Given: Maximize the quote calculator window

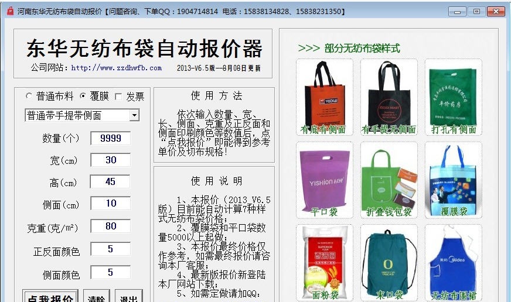Looking at the screenshot, I should click(476, 12).
